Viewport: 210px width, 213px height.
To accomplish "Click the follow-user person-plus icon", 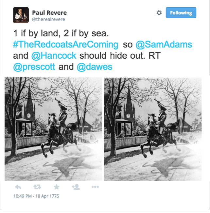I will [76, 187].
